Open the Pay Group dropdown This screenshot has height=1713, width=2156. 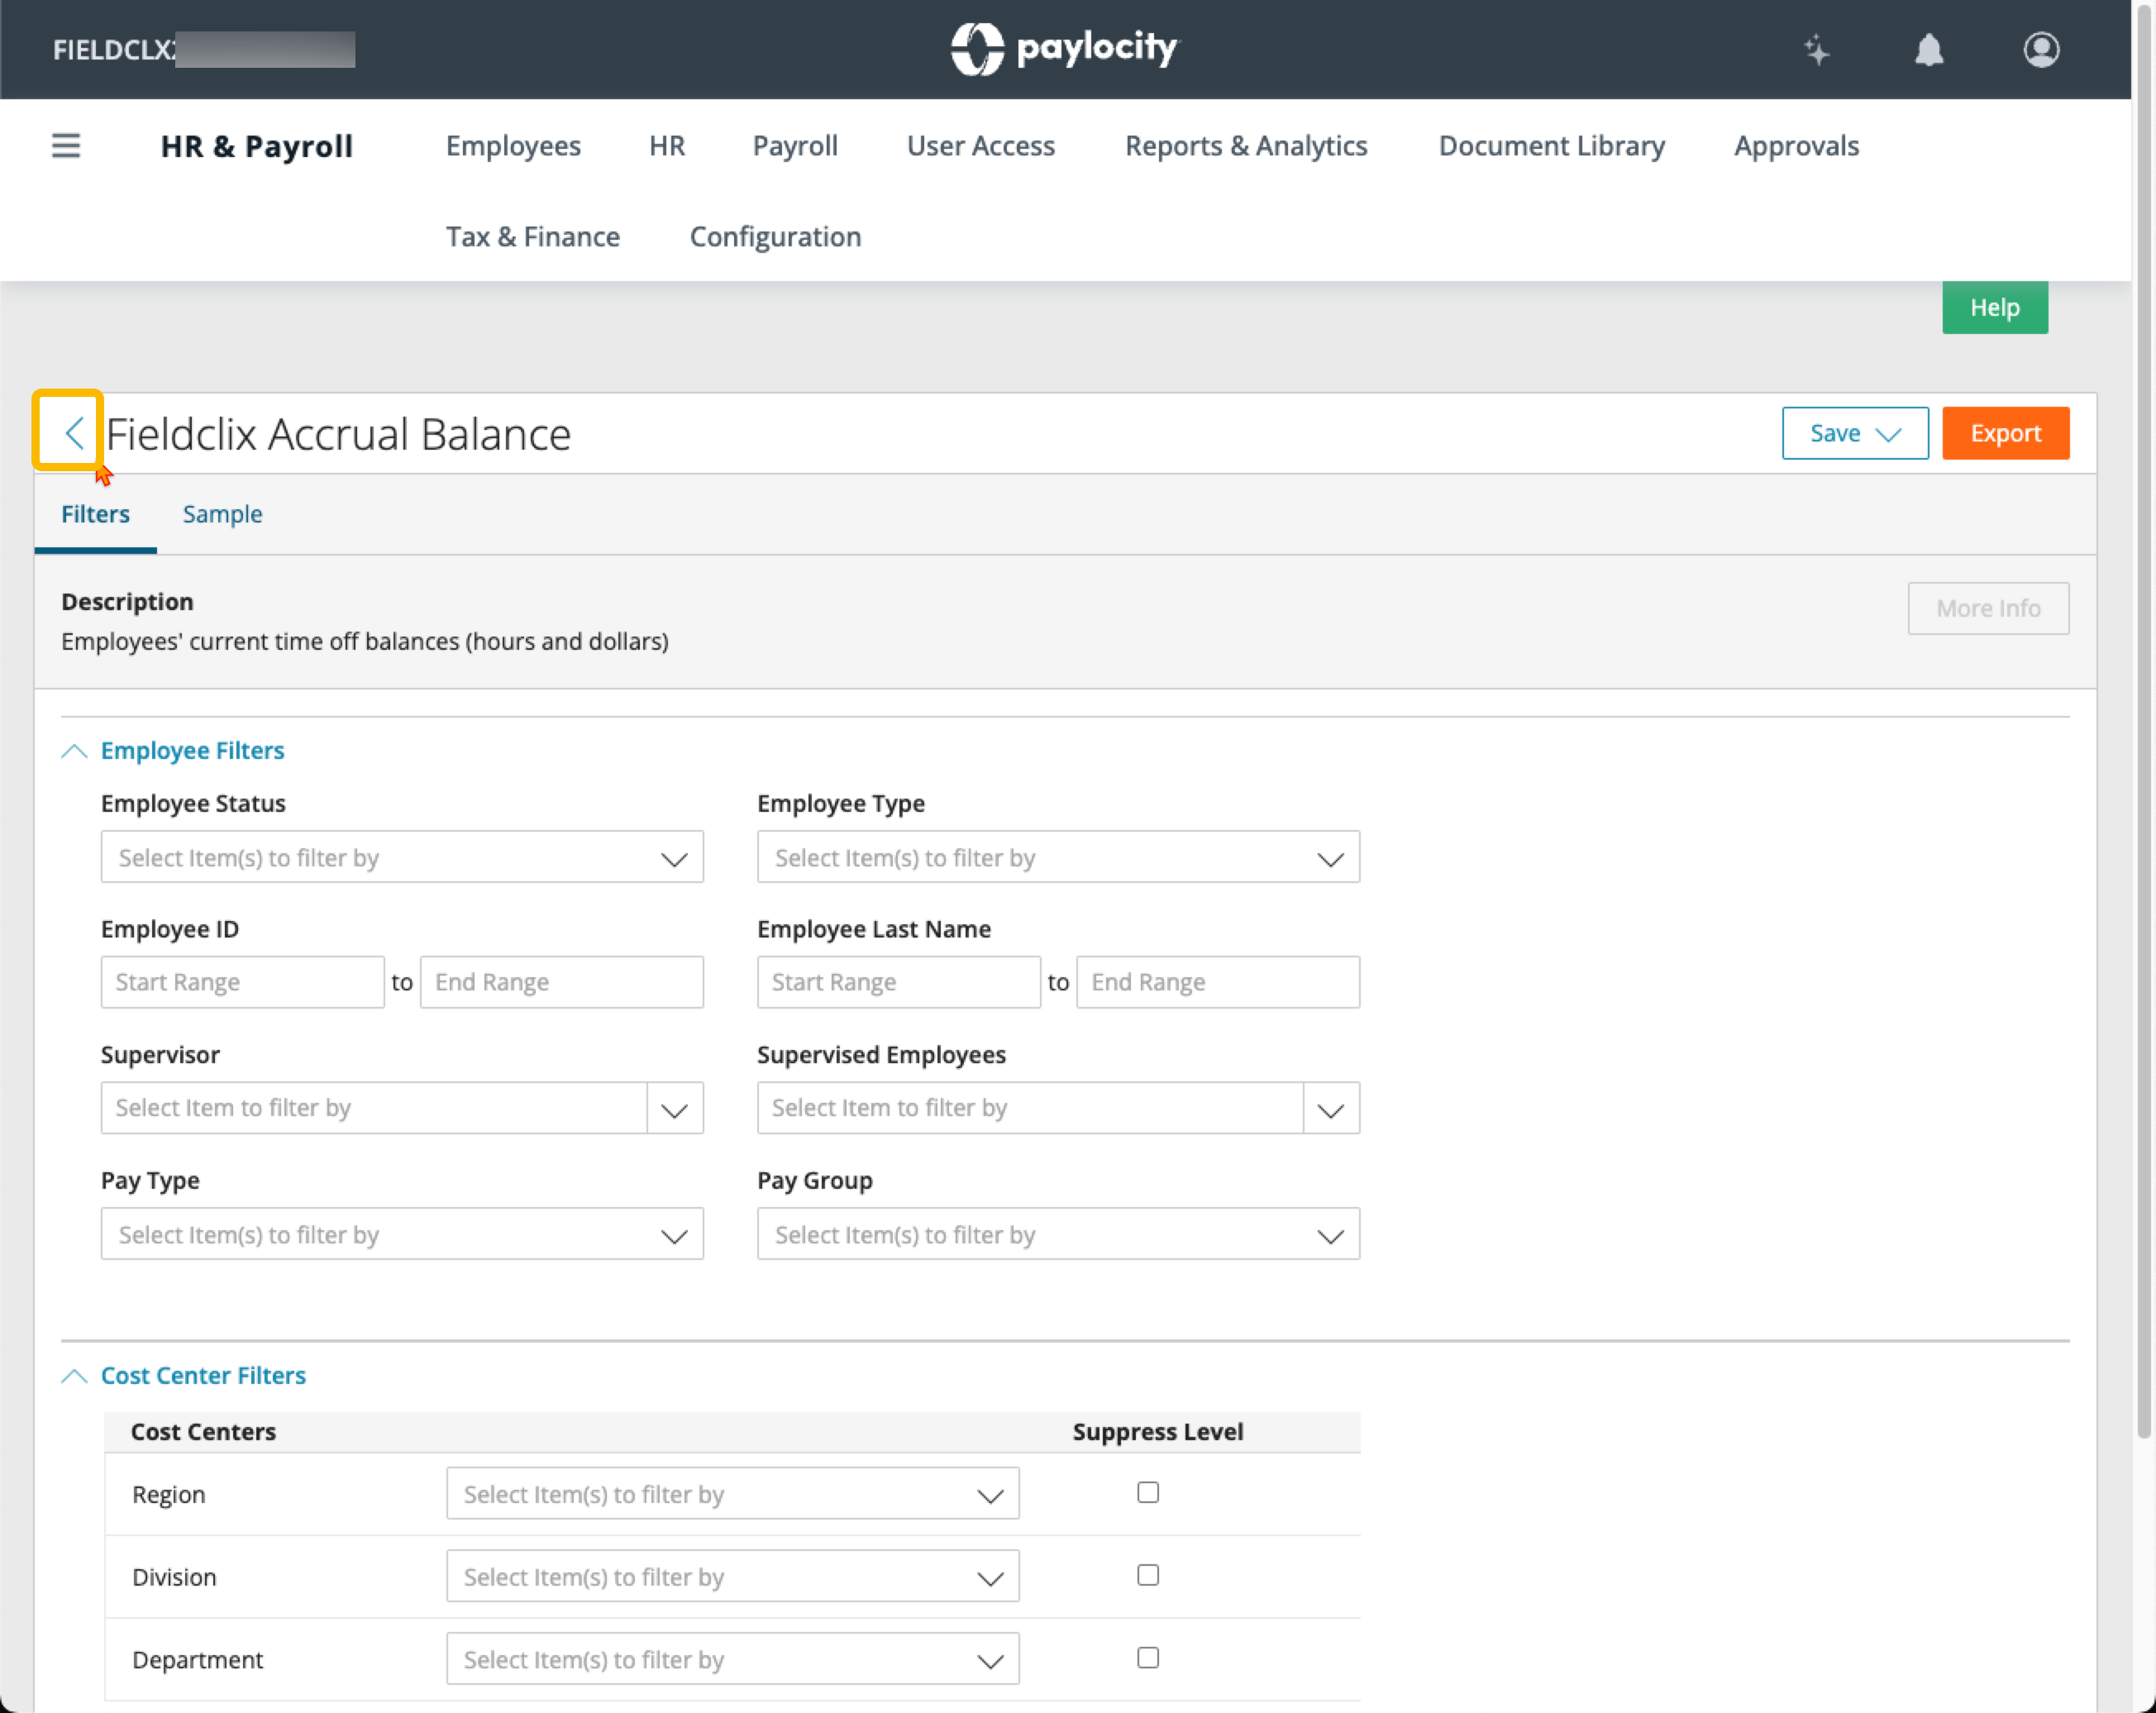pyautogui.click(x=1058, y=1235)
